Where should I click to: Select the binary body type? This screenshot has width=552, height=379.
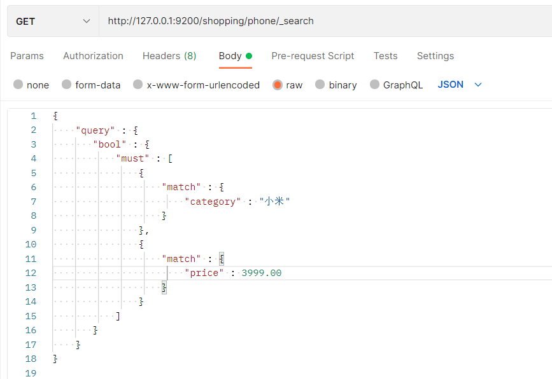(x=336, y=85)
